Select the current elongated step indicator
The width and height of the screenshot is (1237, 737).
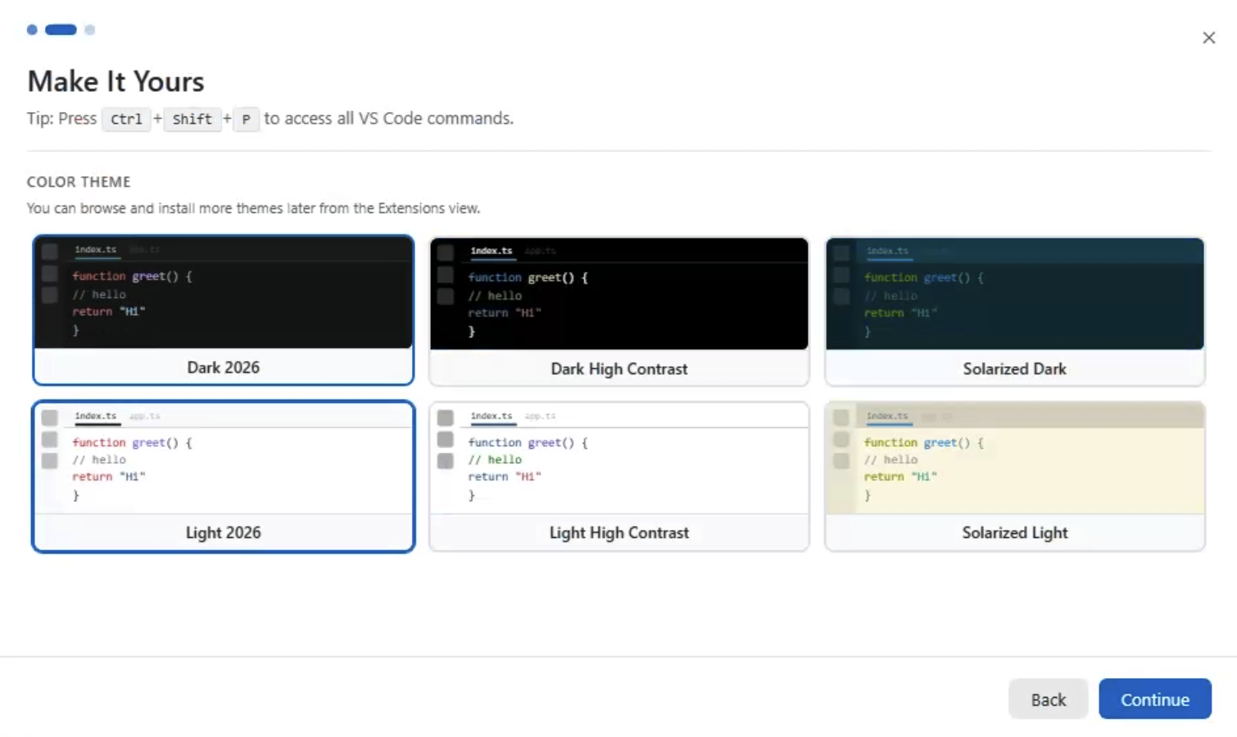pyautogui.click(x=61, y=29)
